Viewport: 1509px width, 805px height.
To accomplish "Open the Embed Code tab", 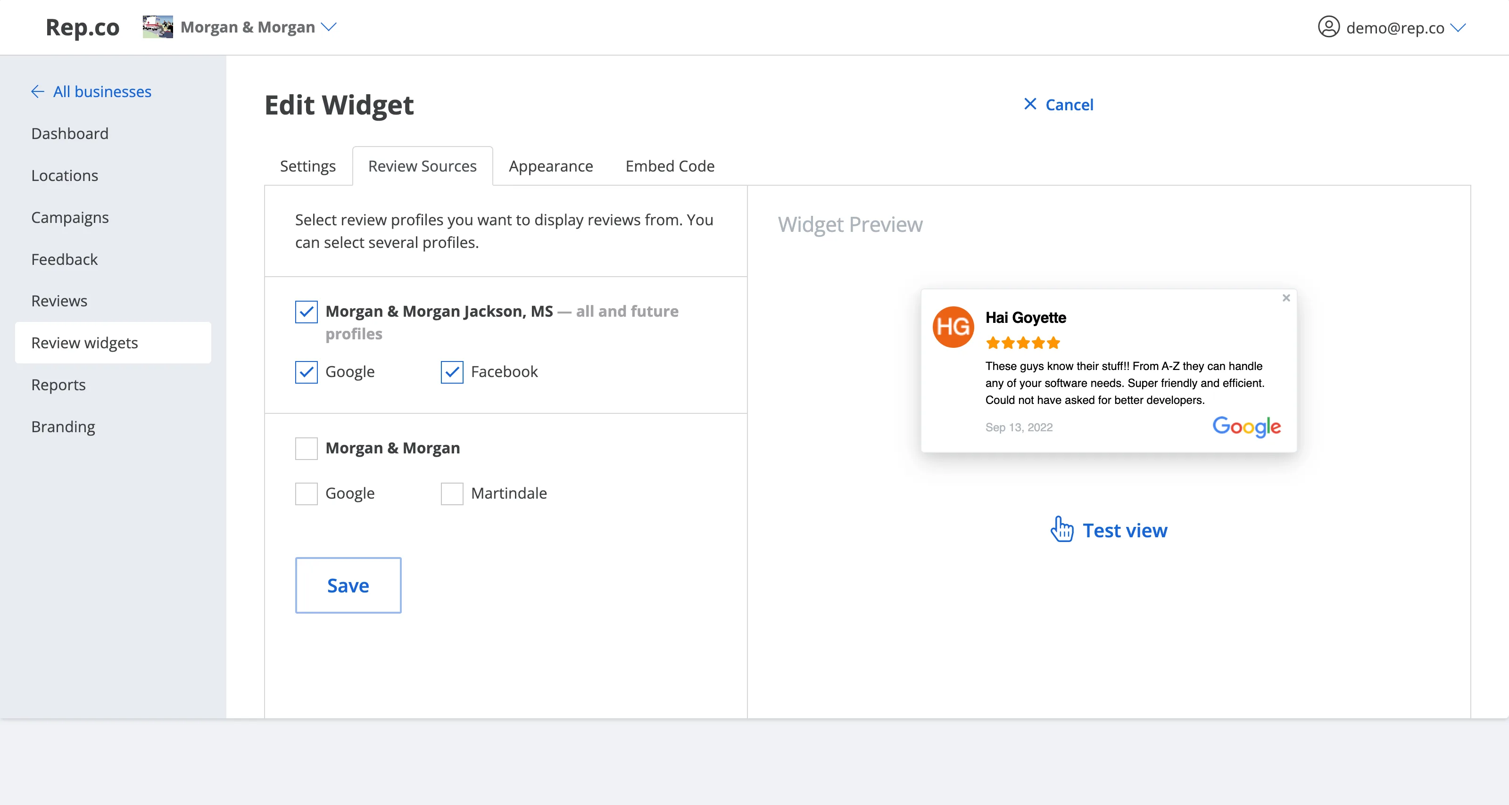I will pyautogui.click(x=670, y=166).
